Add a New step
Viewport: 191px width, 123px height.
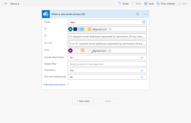pyautogui.click(x=83, y=101)
